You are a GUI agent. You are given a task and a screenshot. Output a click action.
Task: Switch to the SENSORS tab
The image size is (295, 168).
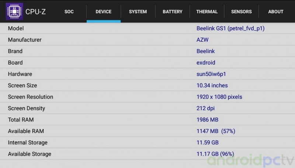click(x=242, y=12)
